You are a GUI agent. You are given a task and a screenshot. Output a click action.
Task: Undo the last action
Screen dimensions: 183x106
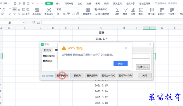(33, 3)
